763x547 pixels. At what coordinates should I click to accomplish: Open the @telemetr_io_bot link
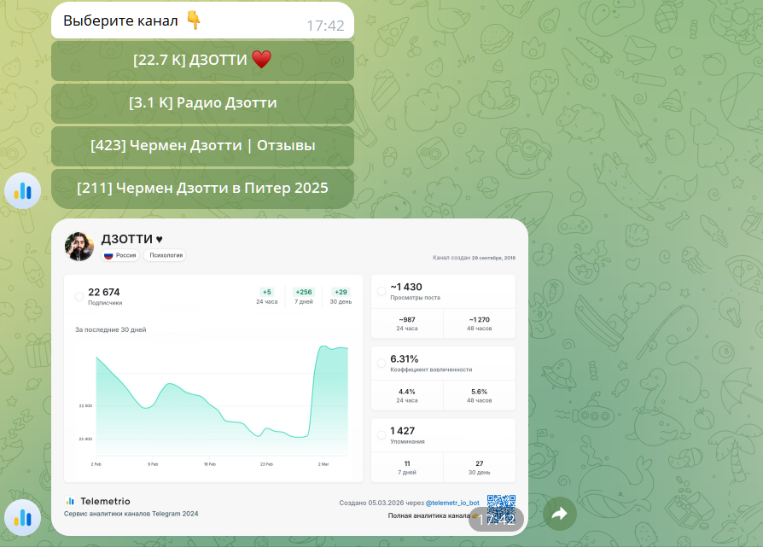(452, 503)
